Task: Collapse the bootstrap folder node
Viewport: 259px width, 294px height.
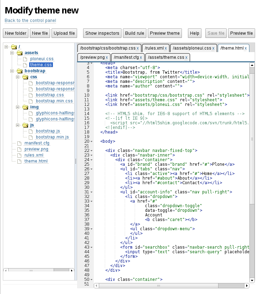Action: (x=12, y=71)
